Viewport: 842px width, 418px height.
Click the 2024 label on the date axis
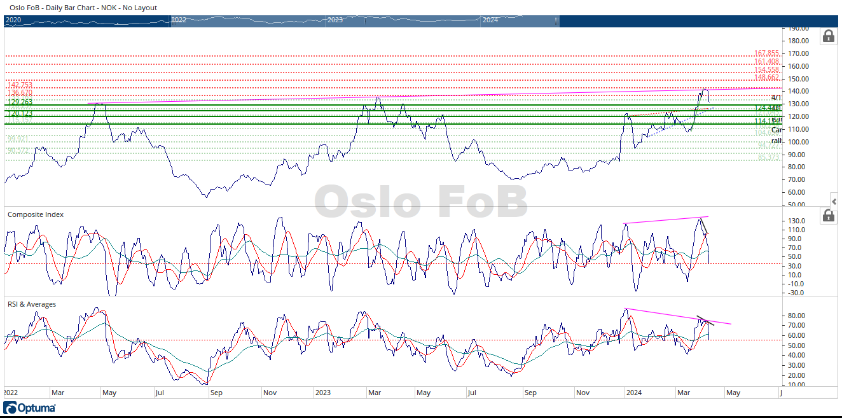coord(633,393)
